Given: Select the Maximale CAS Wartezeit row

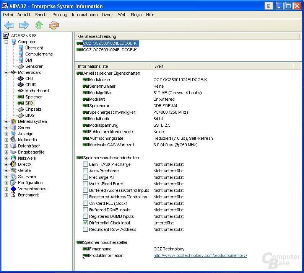Looking at the screenshot, I should tap(188, 145).
